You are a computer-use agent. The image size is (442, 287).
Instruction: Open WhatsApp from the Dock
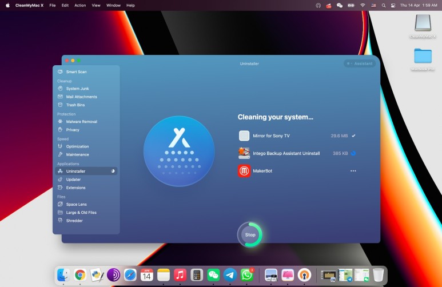pyautogui.click(x=247, y=275)
